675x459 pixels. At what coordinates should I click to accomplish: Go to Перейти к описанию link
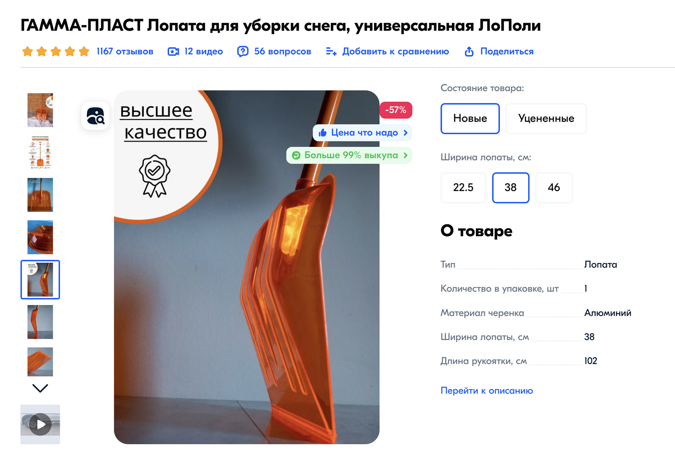486,391
